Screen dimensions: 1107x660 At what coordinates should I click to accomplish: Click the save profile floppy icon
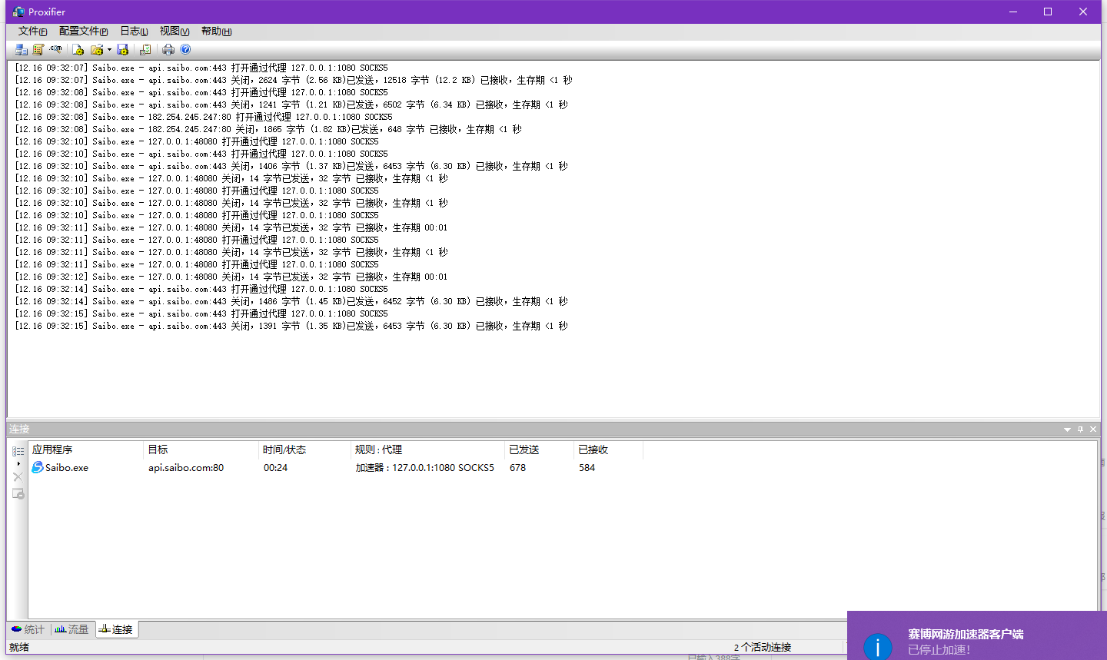pos(123,49)
